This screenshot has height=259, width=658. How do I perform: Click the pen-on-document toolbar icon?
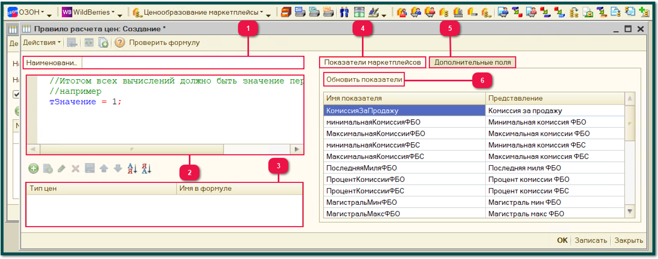tap(374, 11)
